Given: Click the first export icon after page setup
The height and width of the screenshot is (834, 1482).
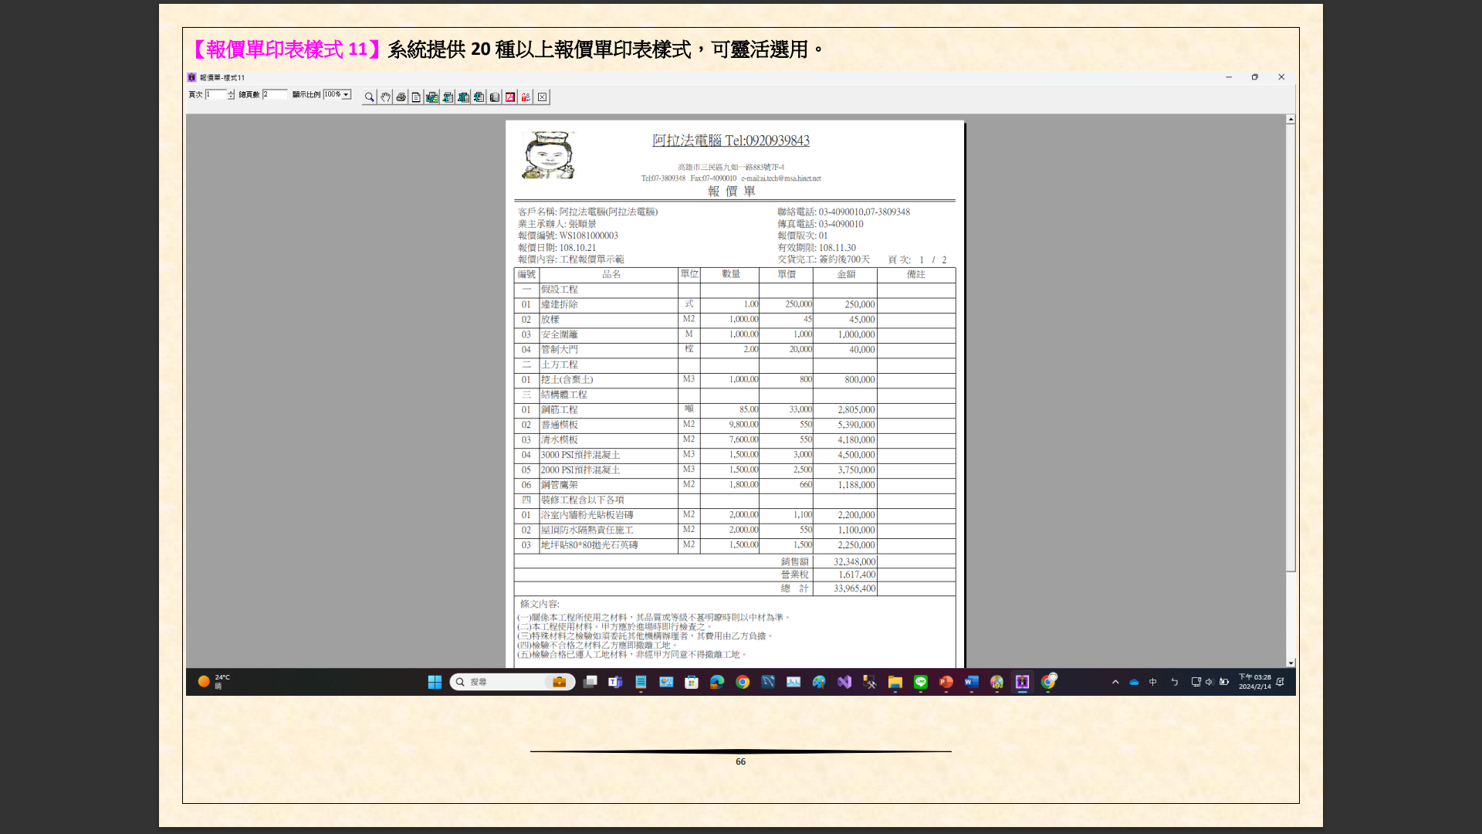Looking at the screenshot, I should (x=431, y=97).
